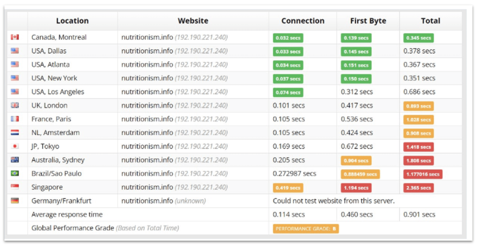478x246 pixels.
Task: Click the Website column header
Action: tap(193, 21)
